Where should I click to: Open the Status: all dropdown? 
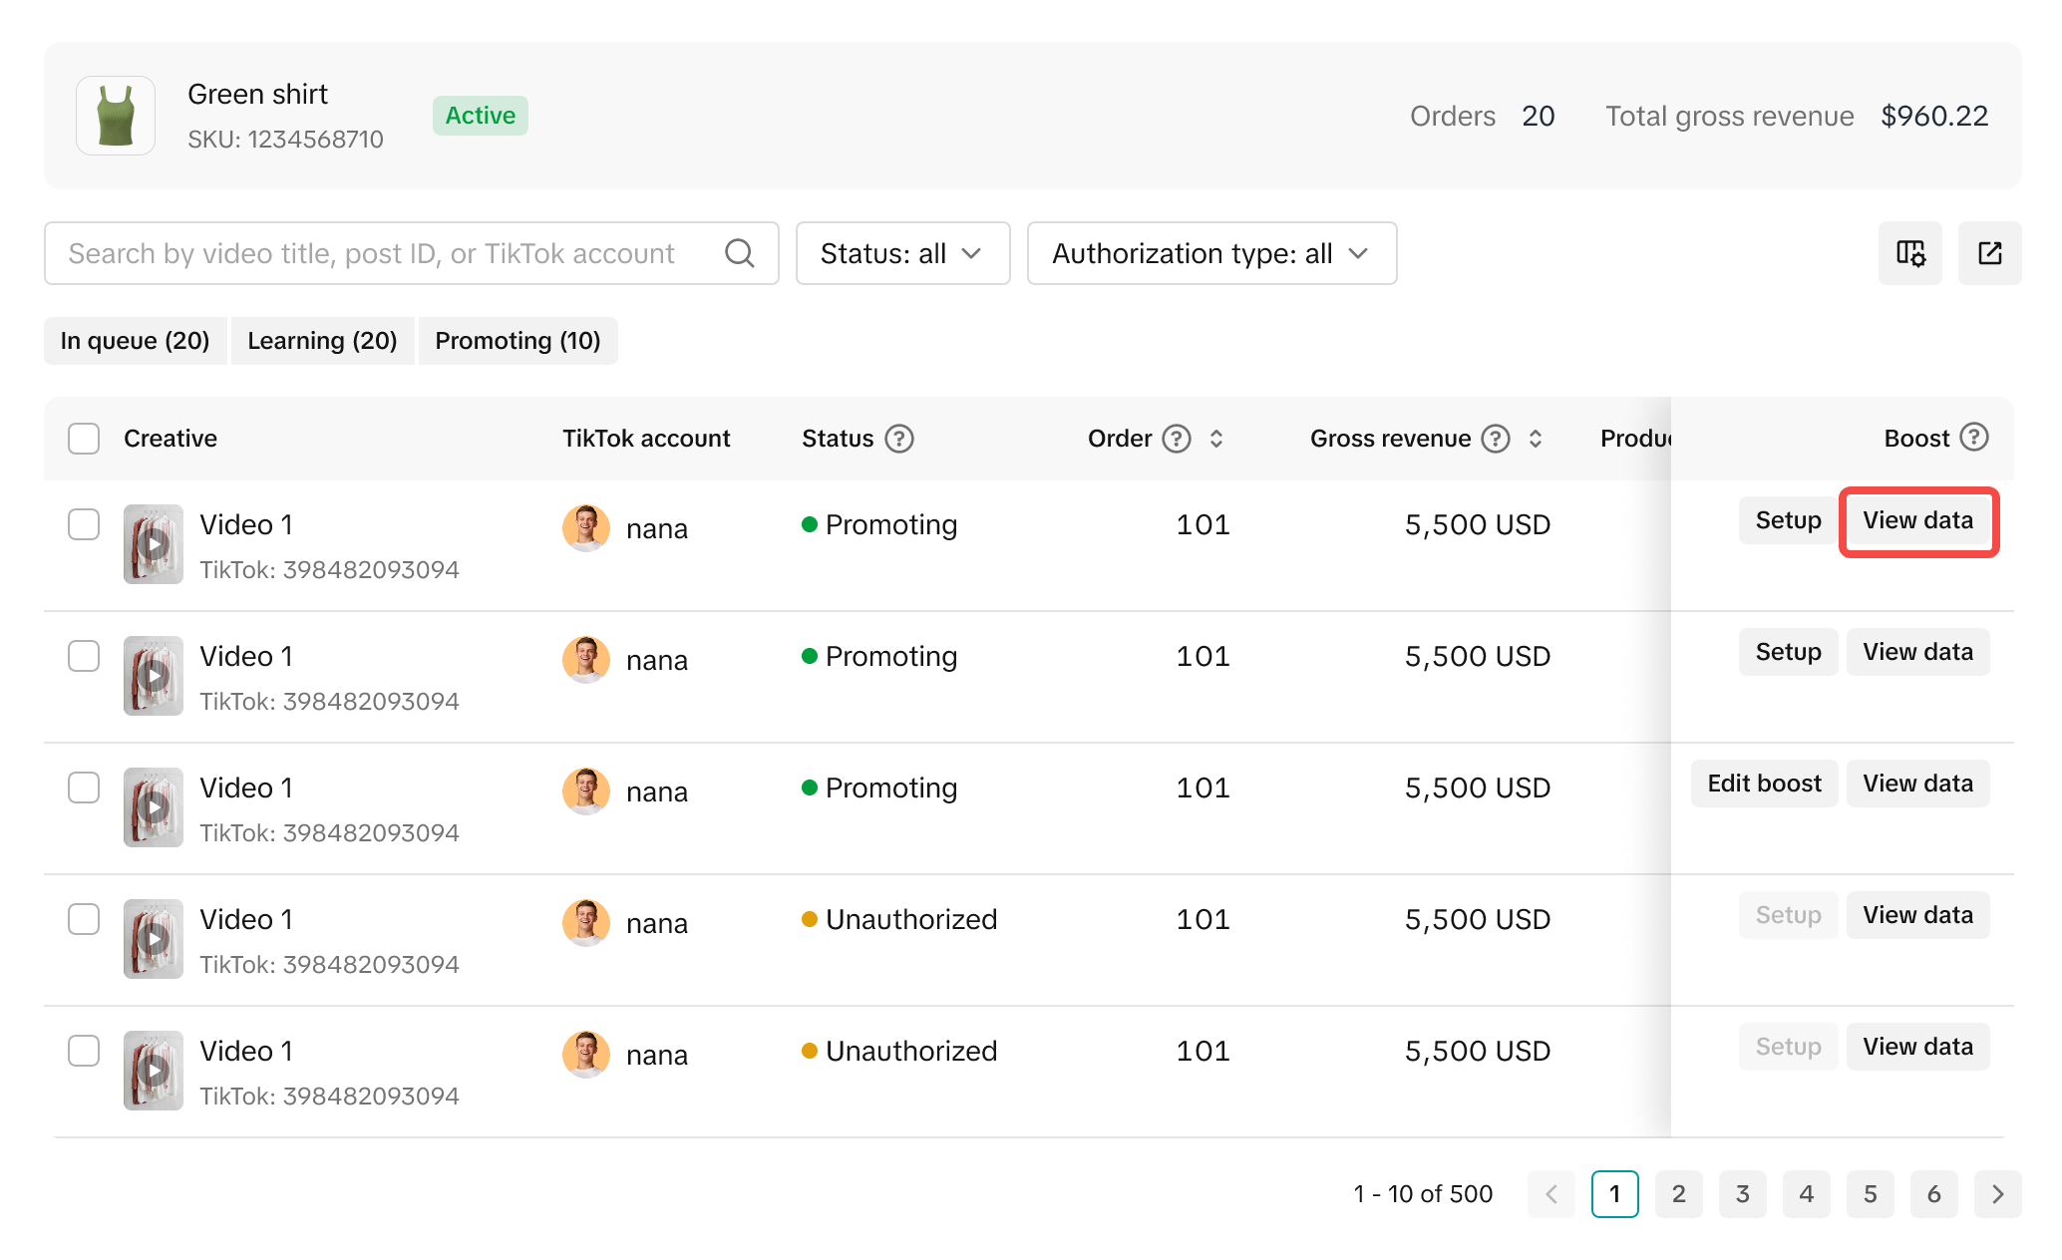902,253
